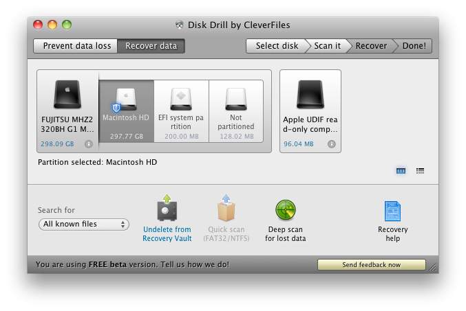Open the Search for file type dropdown

(x=84, y=224)
